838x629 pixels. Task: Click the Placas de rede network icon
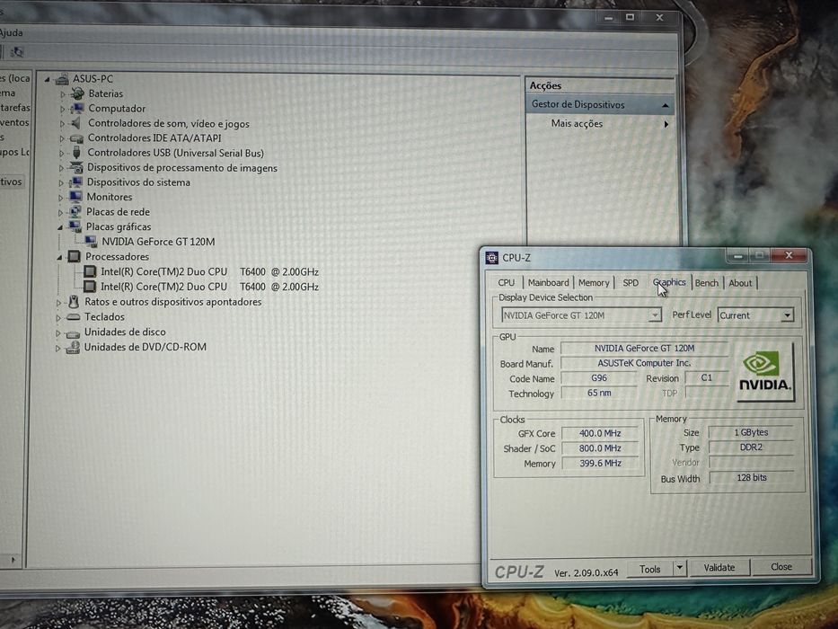75,212
